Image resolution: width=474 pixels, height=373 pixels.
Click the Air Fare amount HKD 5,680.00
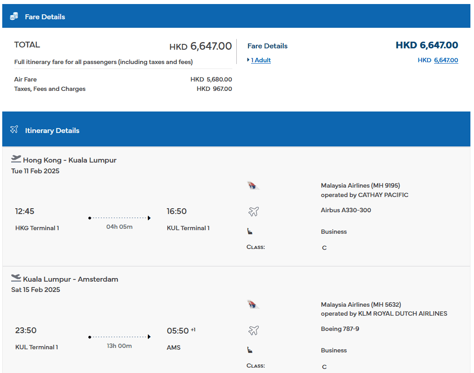click(211, 79)
